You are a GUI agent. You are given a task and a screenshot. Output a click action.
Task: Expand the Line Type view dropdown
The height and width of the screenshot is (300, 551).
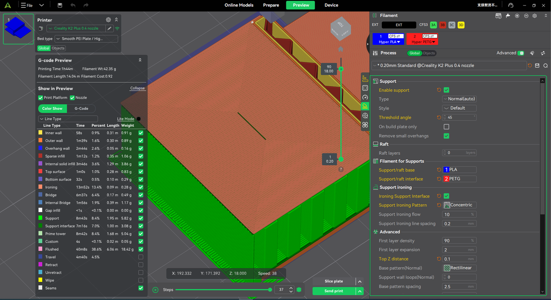(x=68, y=119)
